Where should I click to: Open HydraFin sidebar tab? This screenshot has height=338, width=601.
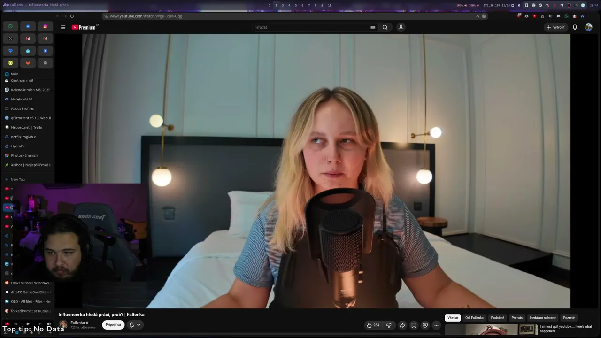pos(27,146)
